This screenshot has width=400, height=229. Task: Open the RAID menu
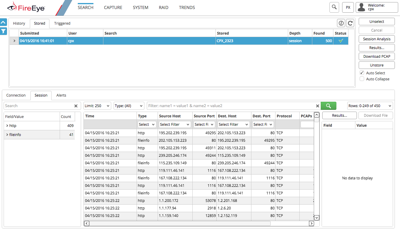tap(164, 8)
